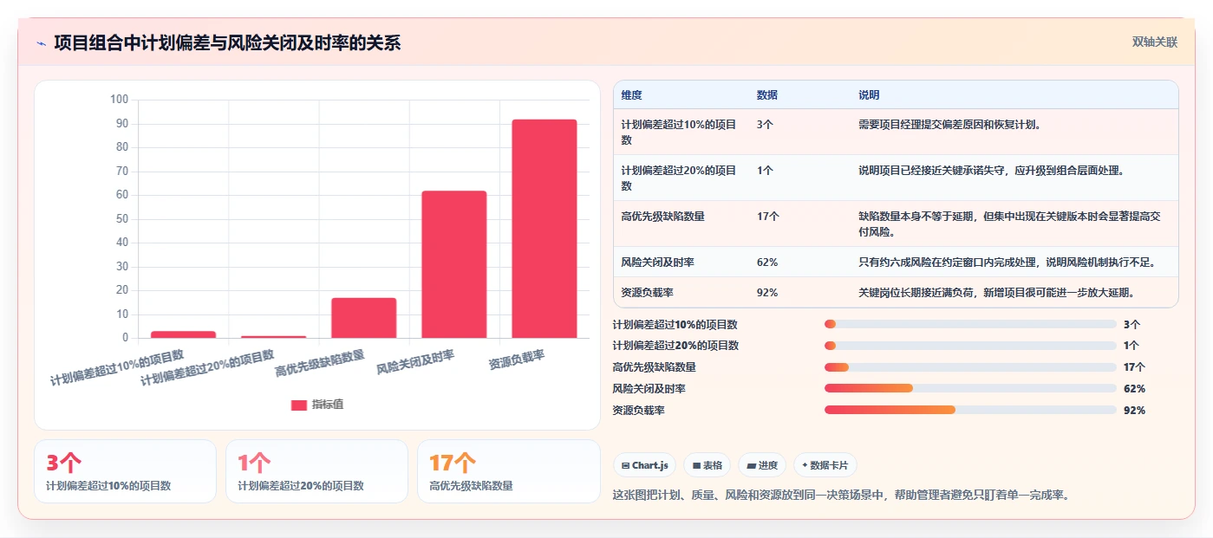The height and width of the screenshot is (538, 1213).
Task: Click the 17个 value in the table
Action: tap(768, 216)
